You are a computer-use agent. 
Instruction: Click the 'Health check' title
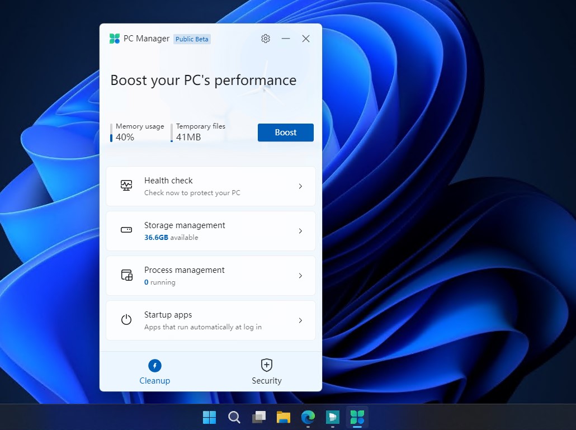(168, 181)
